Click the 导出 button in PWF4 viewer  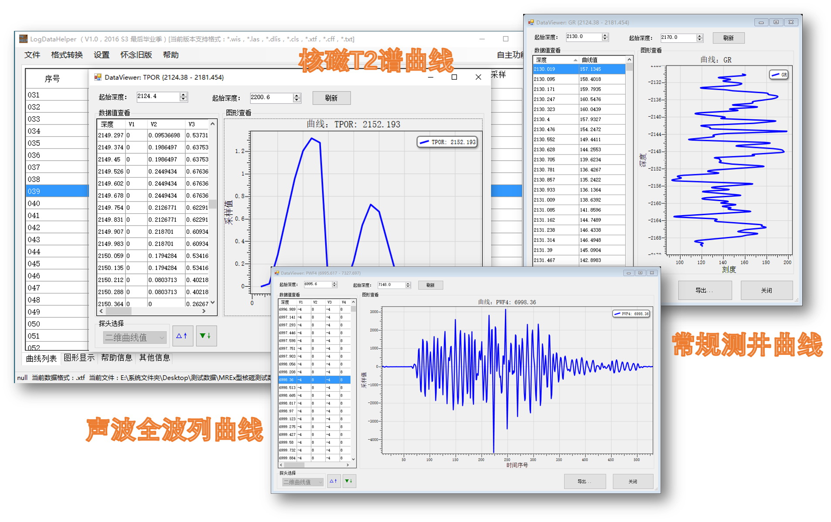[x=584, y=482]
